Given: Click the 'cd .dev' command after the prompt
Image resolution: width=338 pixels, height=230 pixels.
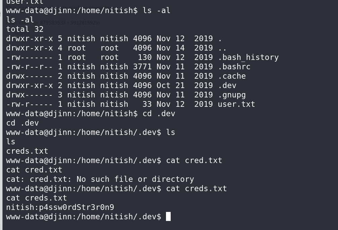Looking at the screenshot, I should click(x=159, y=113).
